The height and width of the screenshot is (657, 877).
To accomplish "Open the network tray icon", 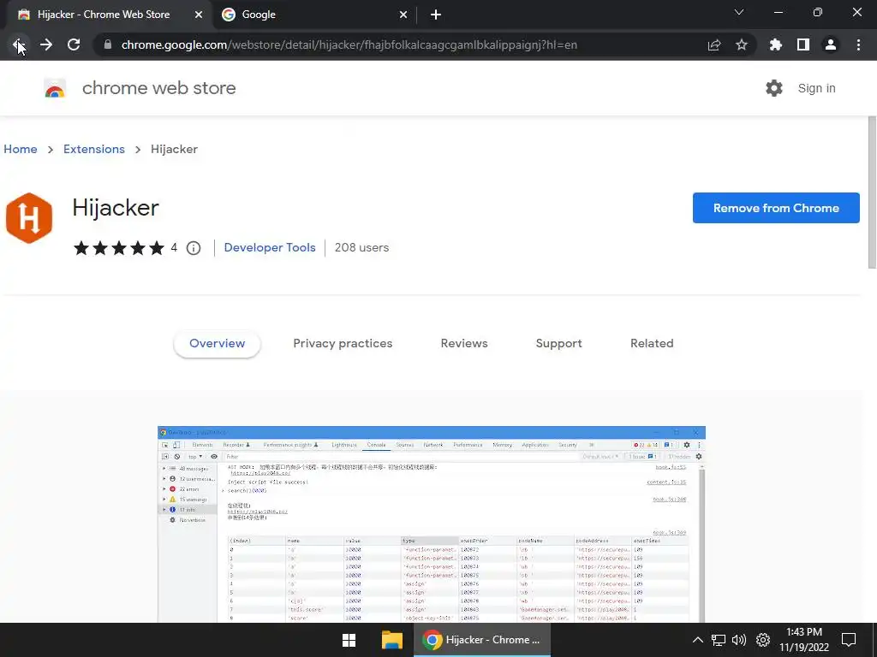I will tap(719, 640).
